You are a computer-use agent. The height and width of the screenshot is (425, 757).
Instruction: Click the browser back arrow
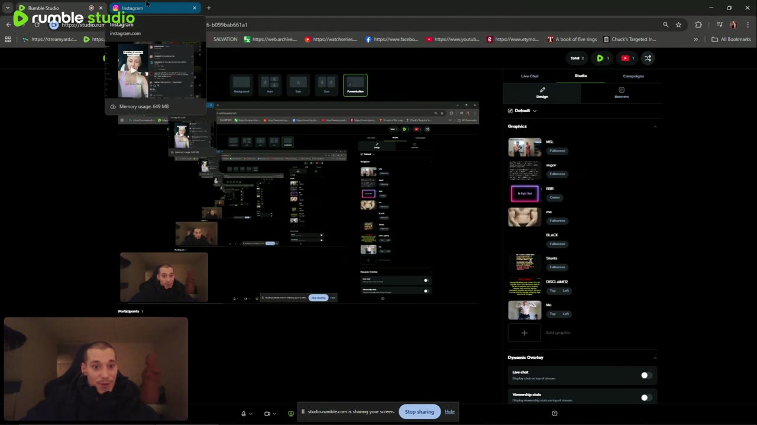tap(8, 25)
